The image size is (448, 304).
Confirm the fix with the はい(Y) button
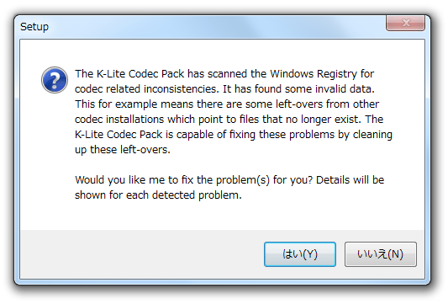coord(300,254)
